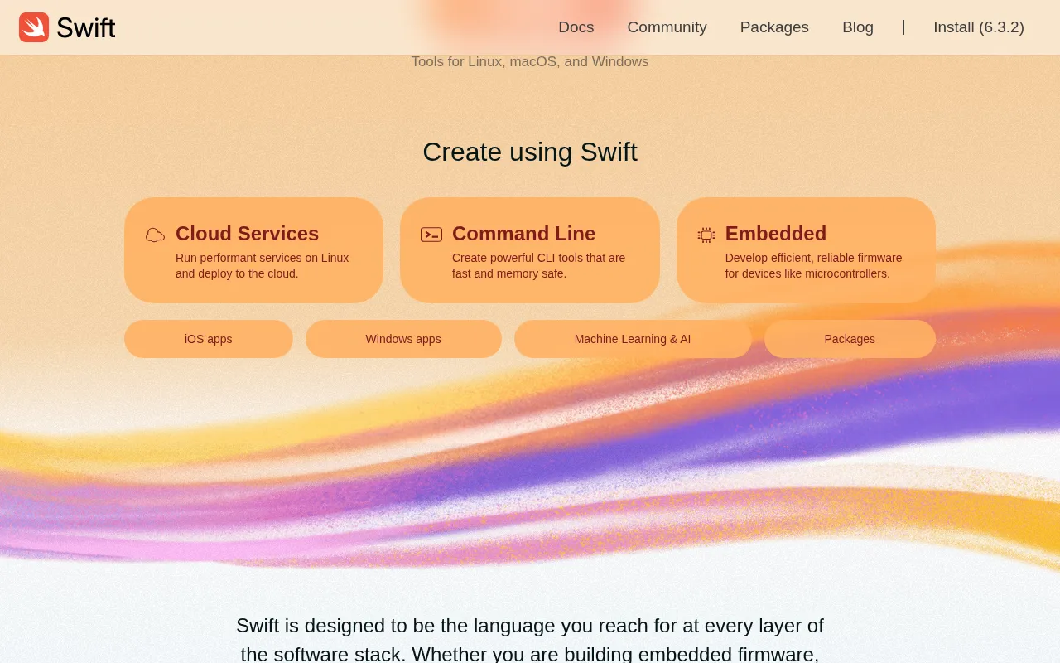The image size is (1060, 663).
Task: Click the cloud icon on Cloud Services
Action: (x=155, y=235)
